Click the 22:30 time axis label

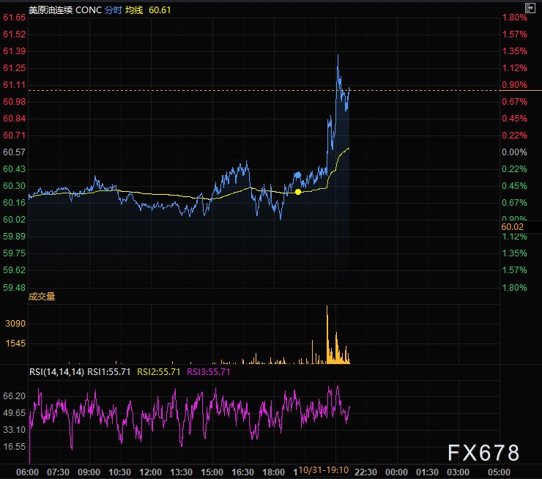[365, 471]
